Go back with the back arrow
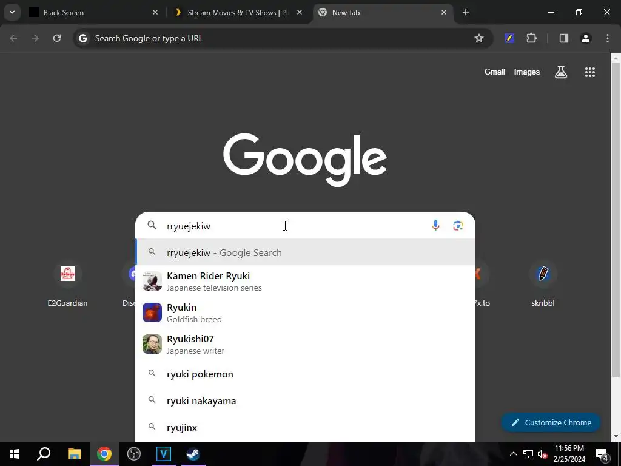Image resolution: width=621 pixels, height=466 pixels. 13,38
